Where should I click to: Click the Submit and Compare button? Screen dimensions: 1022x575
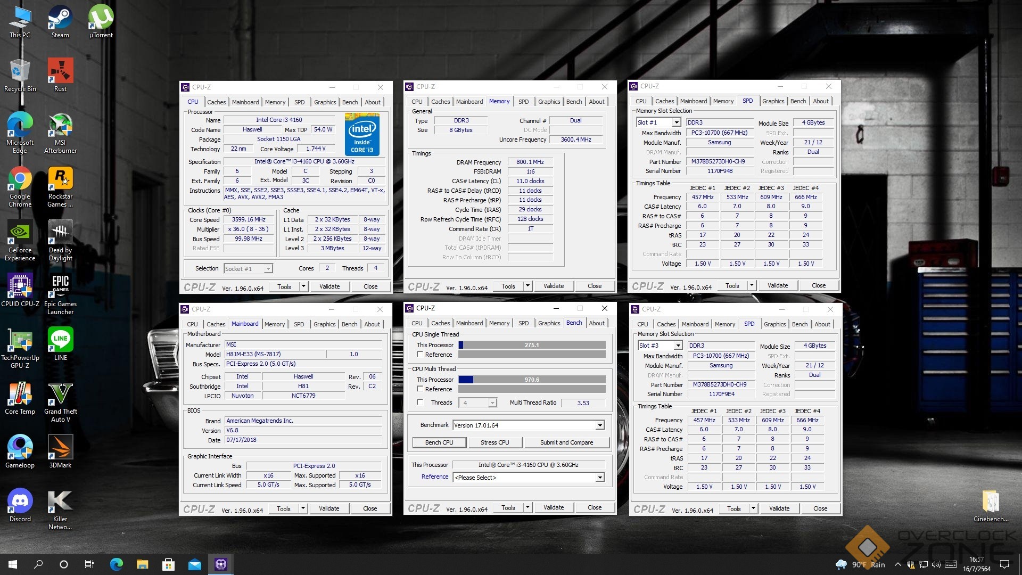coord(566,442)
